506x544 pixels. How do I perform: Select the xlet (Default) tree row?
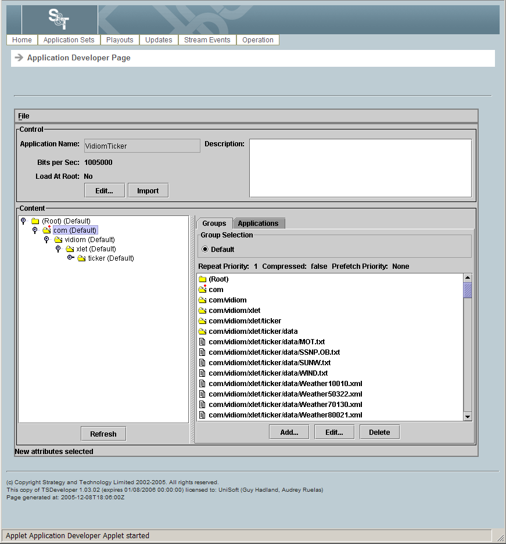96,249
